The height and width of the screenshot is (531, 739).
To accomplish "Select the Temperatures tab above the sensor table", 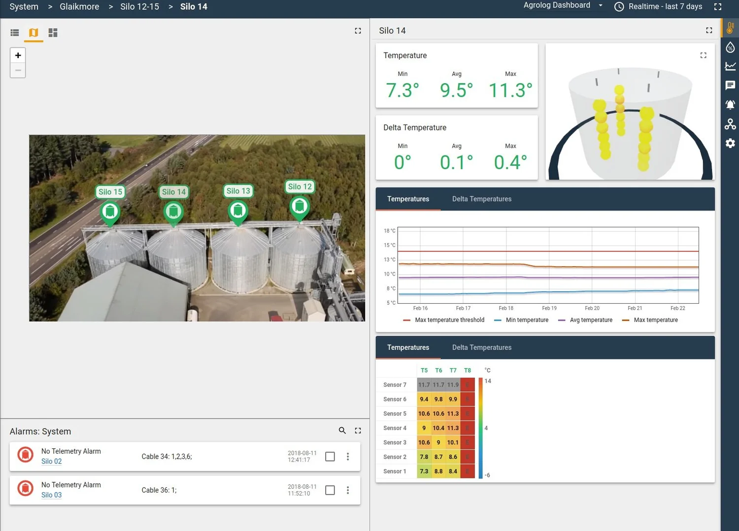I will coord(408,347).
